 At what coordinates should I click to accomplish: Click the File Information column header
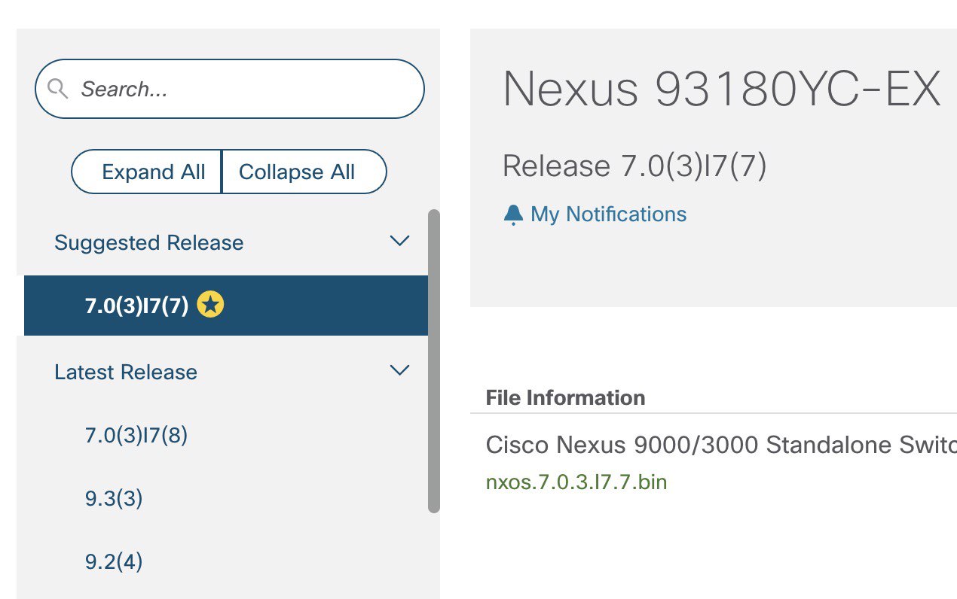click(565, 397)
